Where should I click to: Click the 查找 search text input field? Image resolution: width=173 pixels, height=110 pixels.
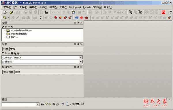[x=19, y=104]
